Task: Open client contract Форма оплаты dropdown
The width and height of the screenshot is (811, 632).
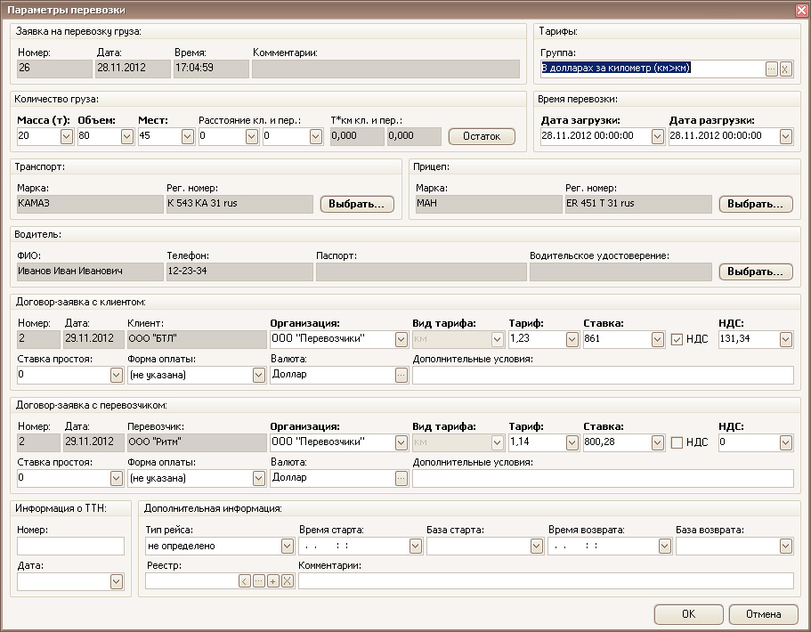Action: point(258,375)
